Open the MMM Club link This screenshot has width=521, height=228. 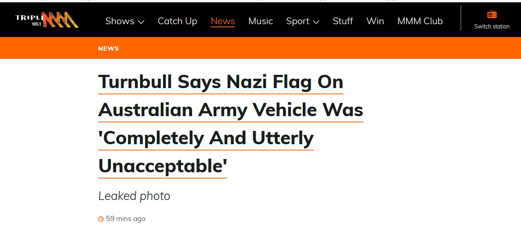pos(420,21)
